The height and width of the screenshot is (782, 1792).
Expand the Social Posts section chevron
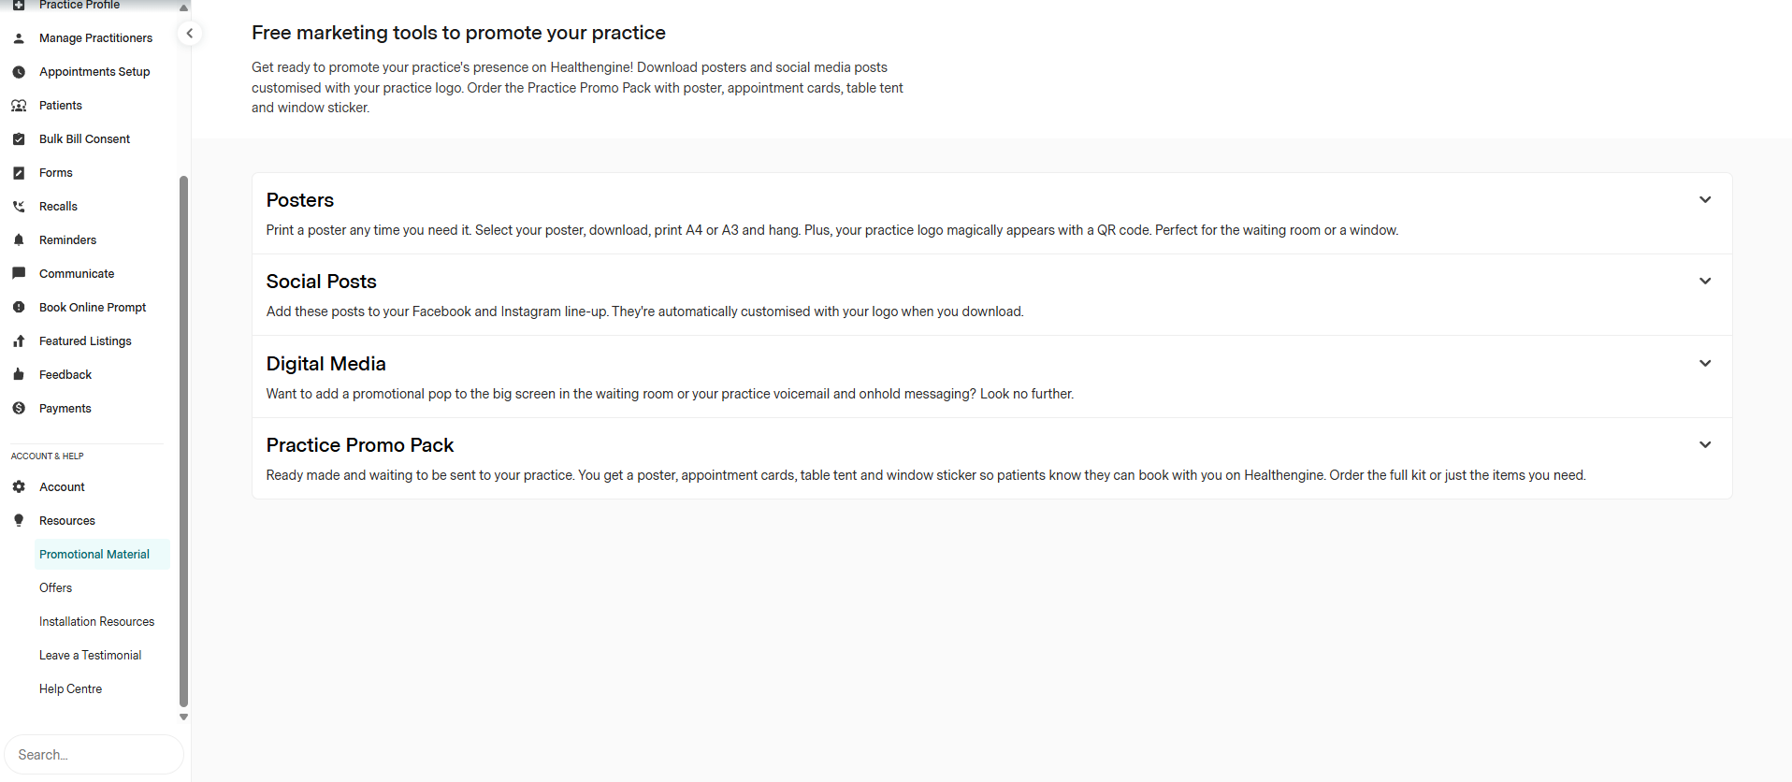[x=1705, y=282]
